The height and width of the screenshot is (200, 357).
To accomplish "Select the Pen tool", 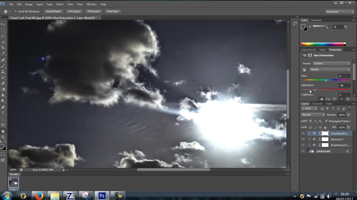I will [x=3, y=107].
